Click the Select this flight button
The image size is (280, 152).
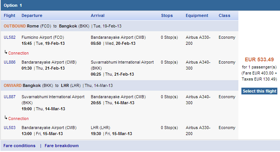pos(259,91)
